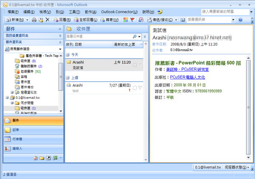Click the magnifier search icon in 搜尋收件匣
The image size is (255, 179).
[x=134, y=36]
